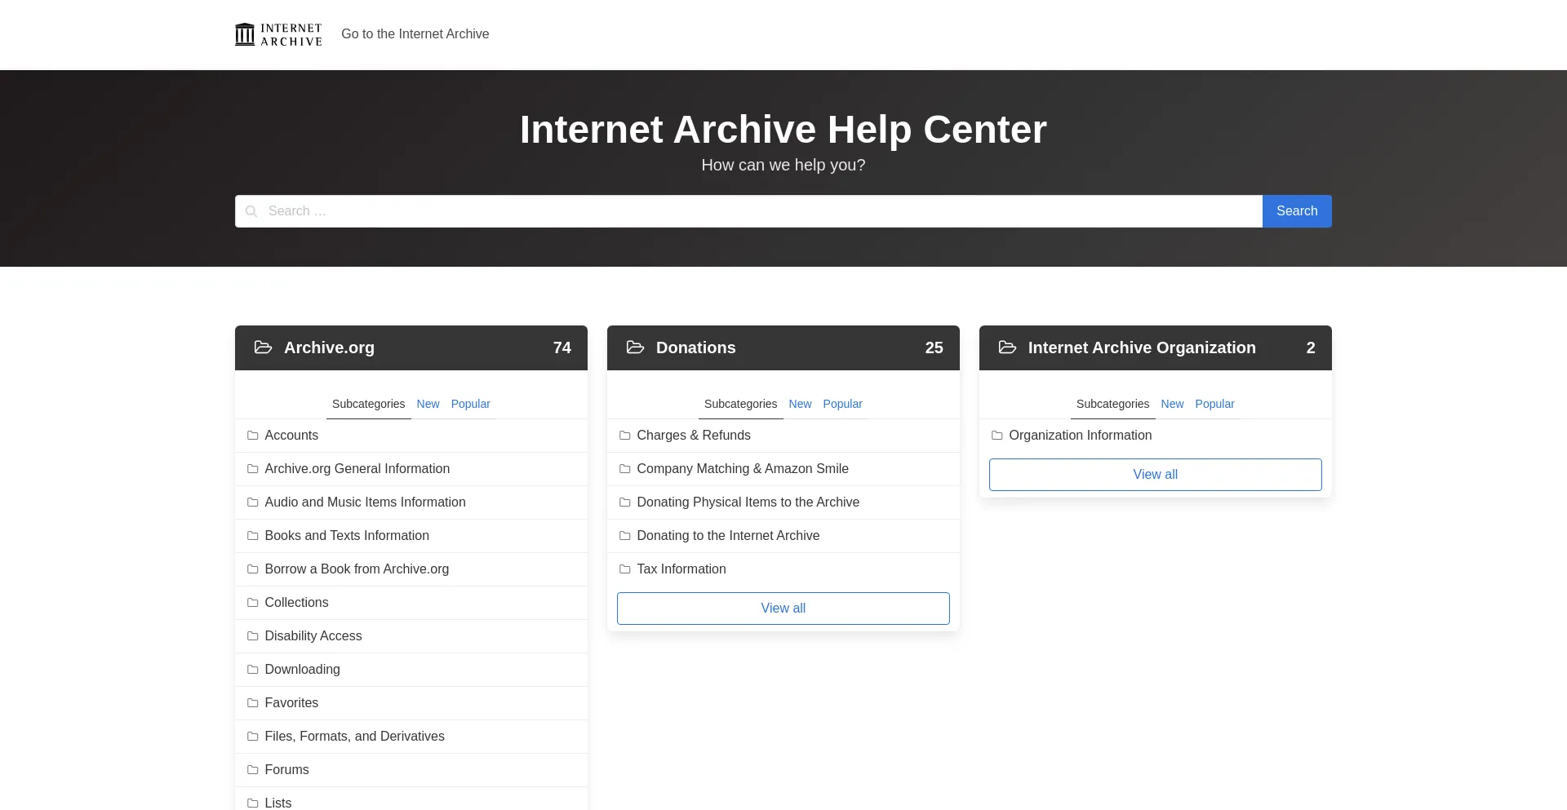Click the Internet Archive logo

(x=278, y=34)
